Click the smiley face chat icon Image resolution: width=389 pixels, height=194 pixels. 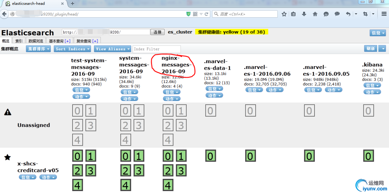tap(326, 14)
